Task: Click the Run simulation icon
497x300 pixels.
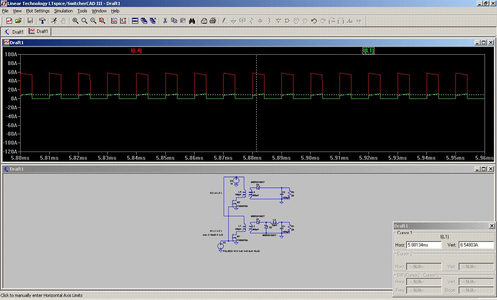Action: [54, 21]
